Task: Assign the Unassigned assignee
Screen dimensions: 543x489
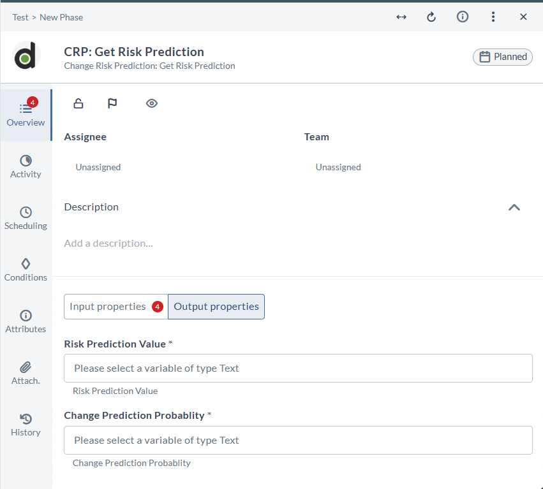Action: pos(98,166)
